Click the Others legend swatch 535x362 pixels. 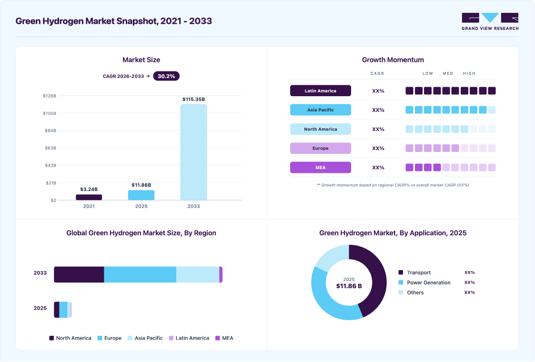tap(401, 292)
